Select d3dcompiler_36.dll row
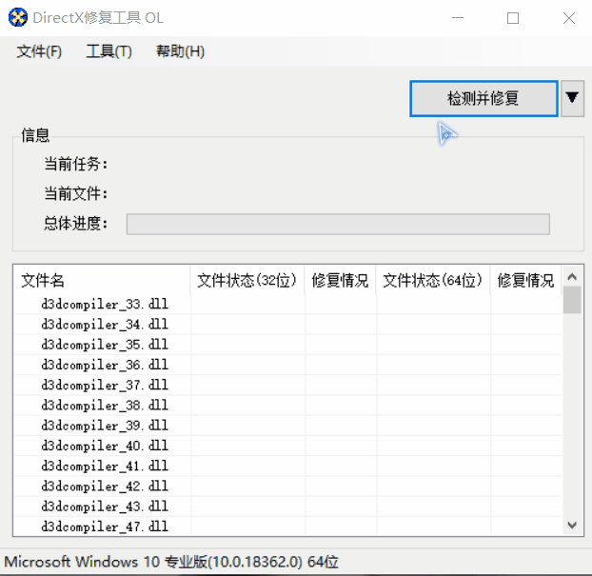The image size is (592, 576). point(105,365)
